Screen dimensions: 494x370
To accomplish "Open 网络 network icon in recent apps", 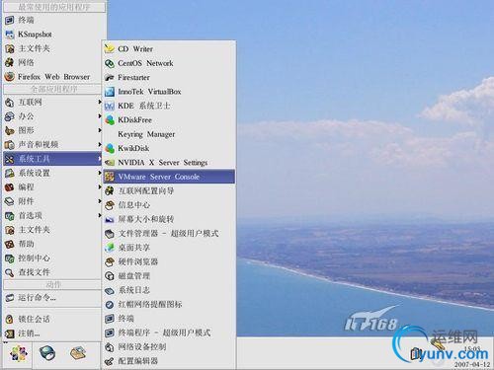I will [10, 62].
